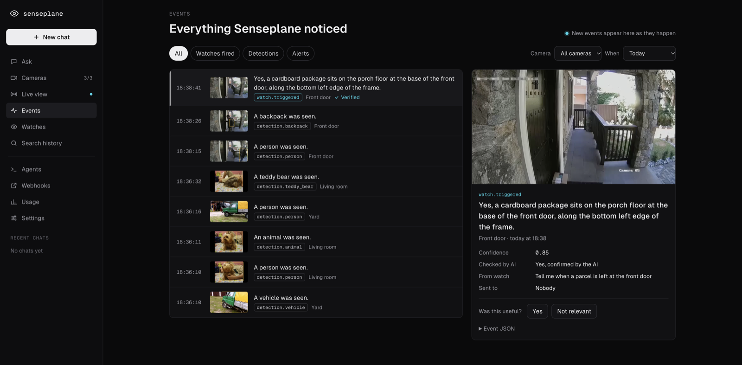Filter events by Detections
Image resolution: width=742 pixels, height=365 pixels.
click(263, 53)
